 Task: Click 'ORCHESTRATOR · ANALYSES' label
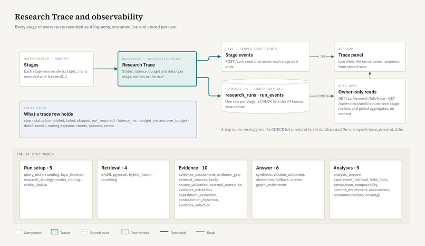tap(47, 59)
